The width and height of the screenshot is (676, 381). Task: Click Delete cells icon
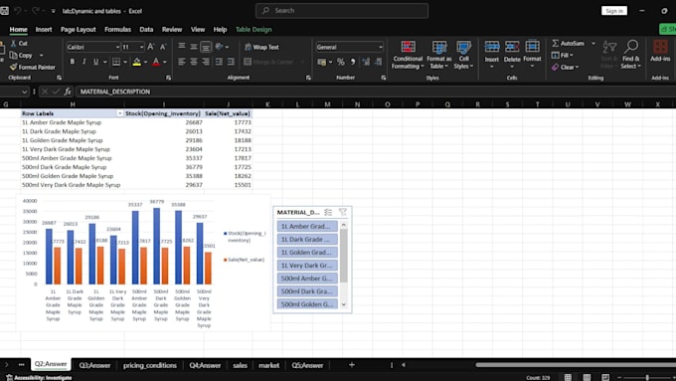point(512,47)
